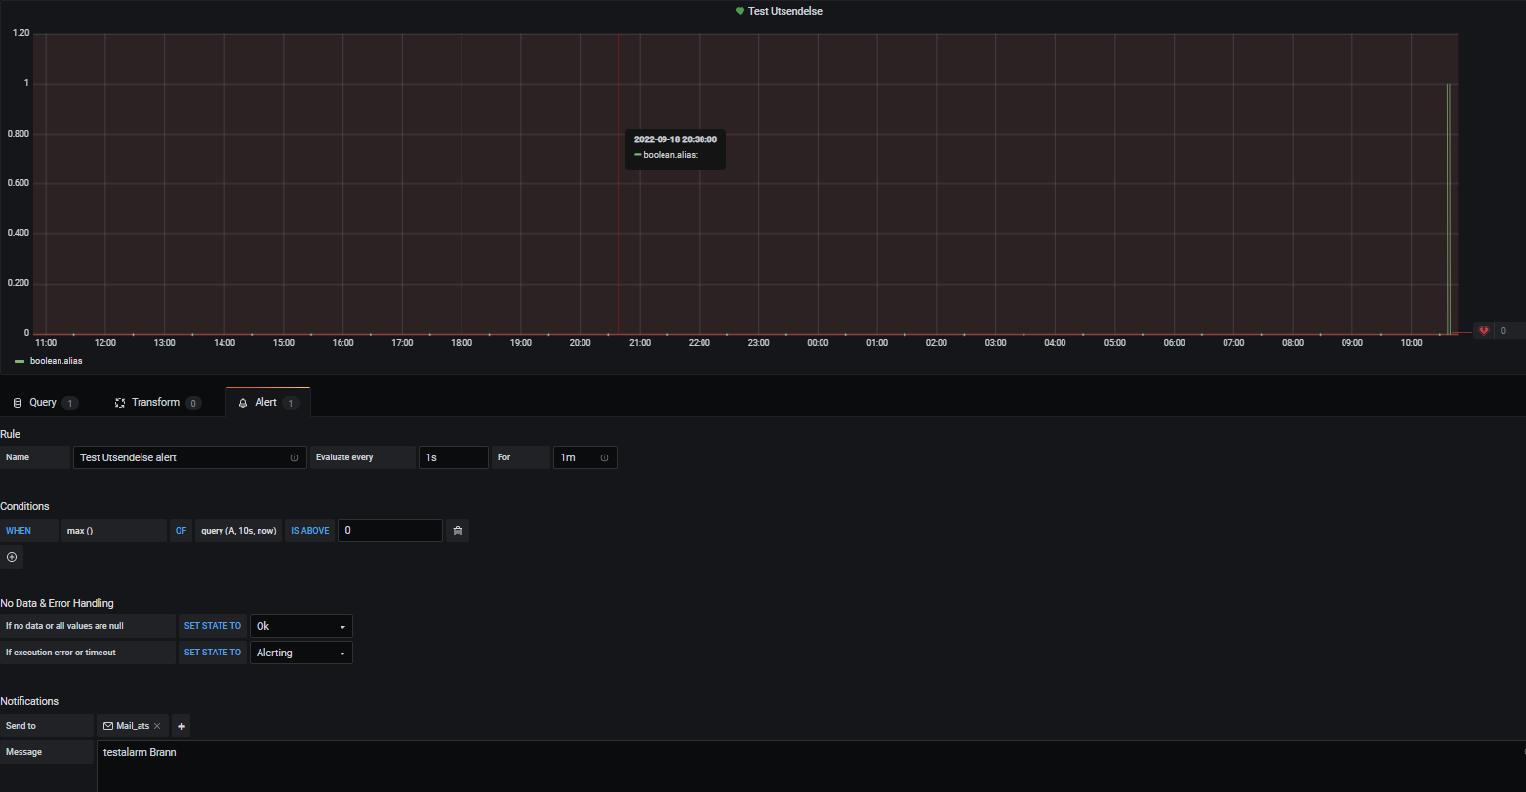The height and width of the screenshot is (792, 1526).
Task: Click the Evaluate every interval field
Action: coord(454,457)
